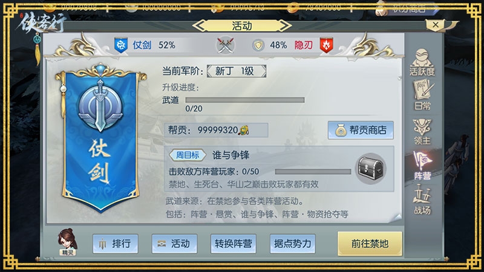
Task: Click 转换阵营 to switch faction
Action: click(x=234, y=244)
